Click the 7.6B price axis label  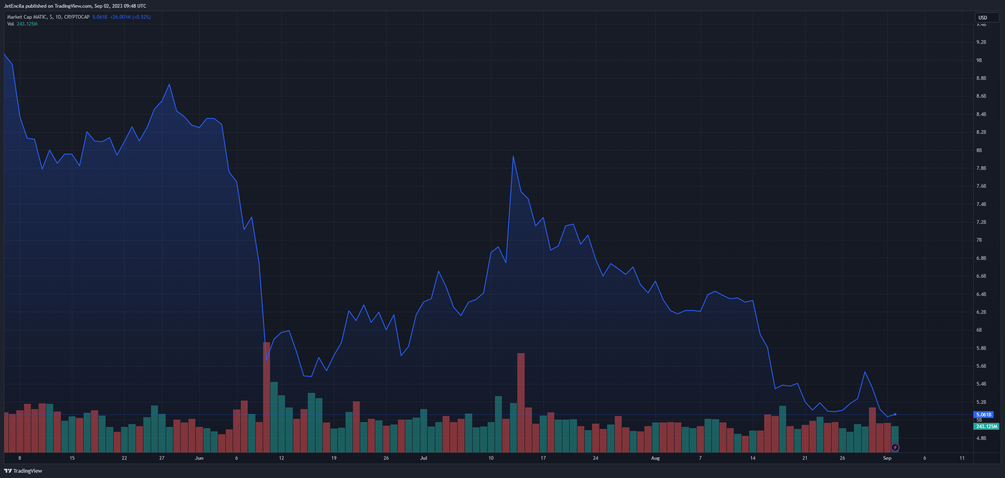click(x=981, y=186)
